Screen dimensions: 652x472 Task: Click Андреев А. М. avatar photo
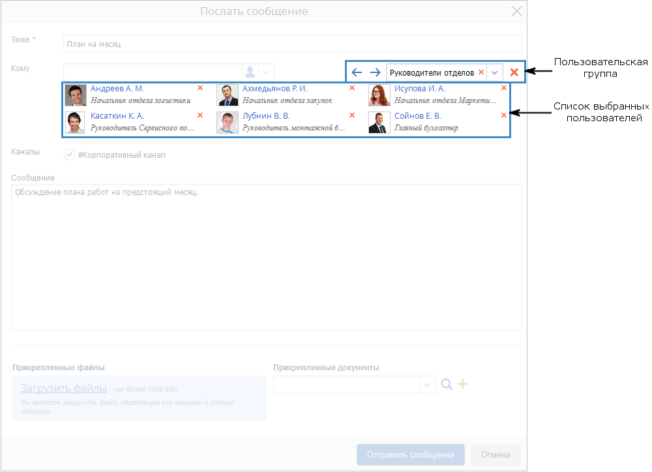[76, 95]
